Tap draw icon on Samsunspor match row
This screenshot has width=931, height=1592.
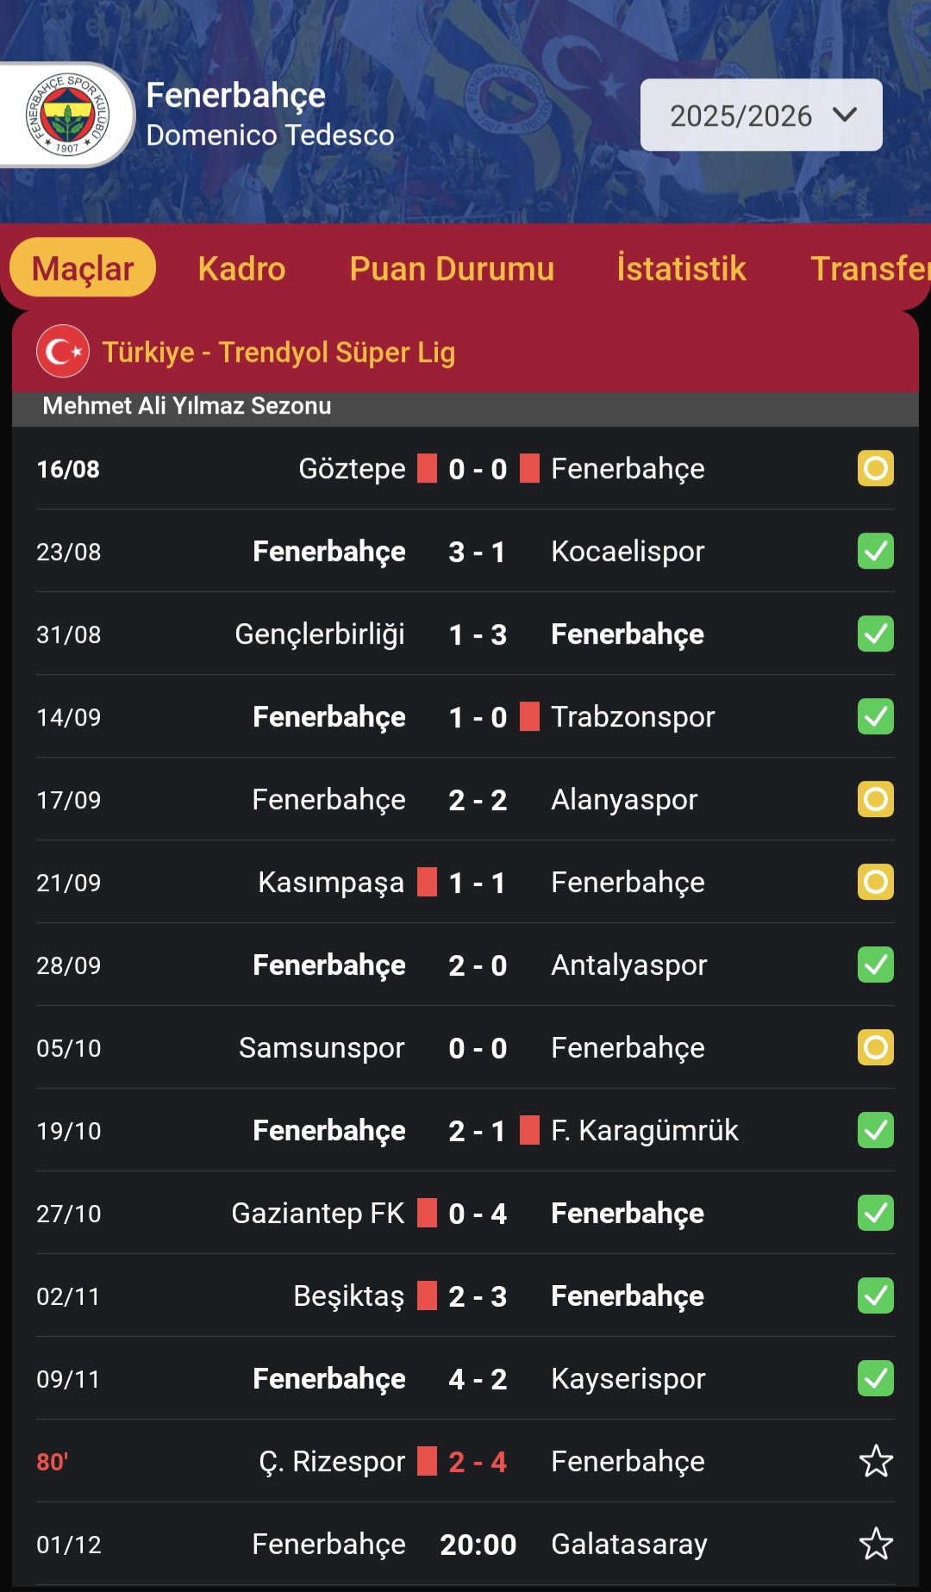[875, 1048]
